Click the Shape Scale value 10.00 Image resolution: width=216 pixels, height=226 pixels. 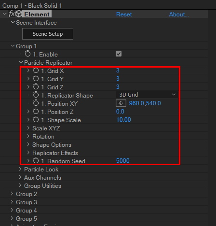tap(123, 120)
